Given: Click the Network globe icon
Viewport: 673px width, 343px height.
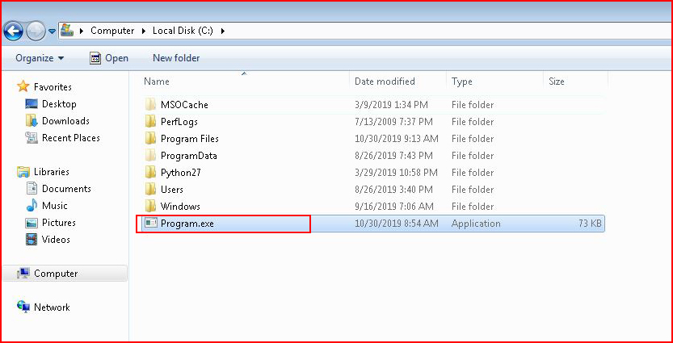Looking at the screenshot, I should coord(23,307).
